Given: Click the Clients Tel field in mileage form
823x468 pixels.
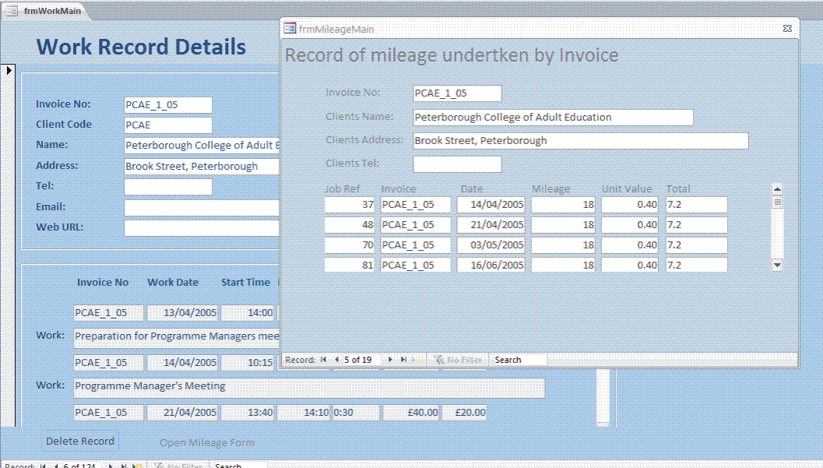Looking at the screenshot, I should pyautogui.click(x=457, y=164).
